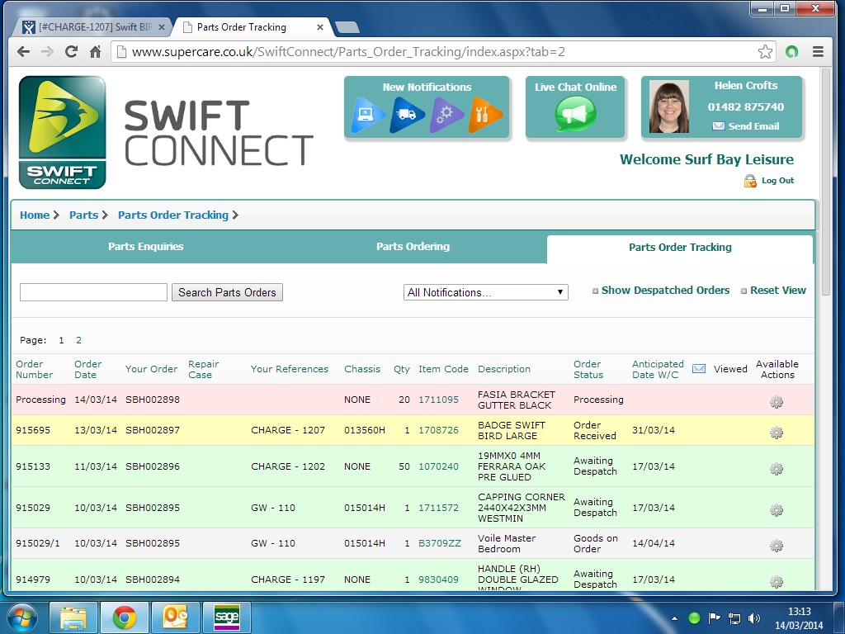
Task: Switch to the Parts Enquiries tab
Action: [146, 247]
